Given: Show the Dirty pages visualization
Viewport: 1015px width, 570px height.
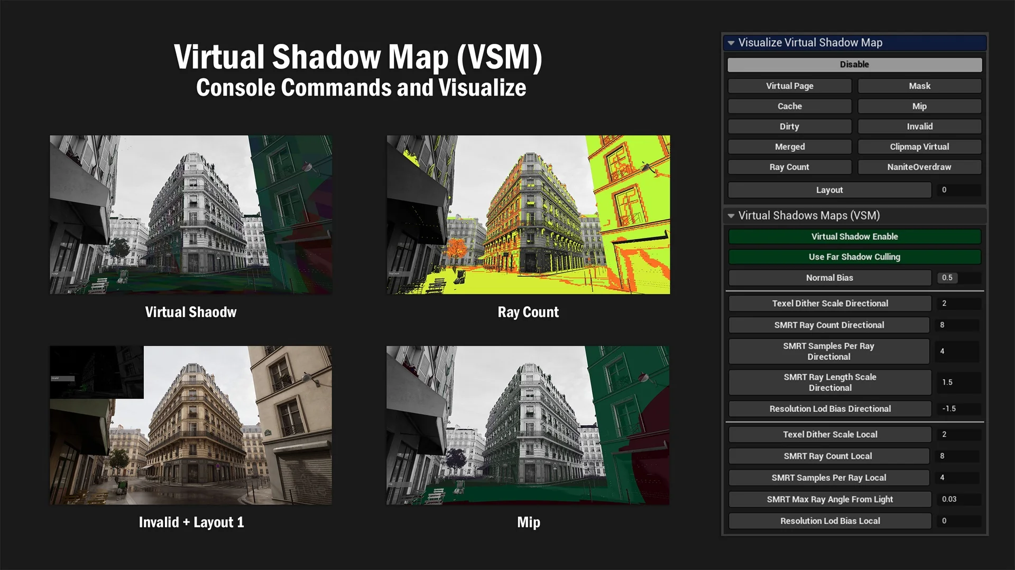Looking at the screenshot, I should point(789,127).
